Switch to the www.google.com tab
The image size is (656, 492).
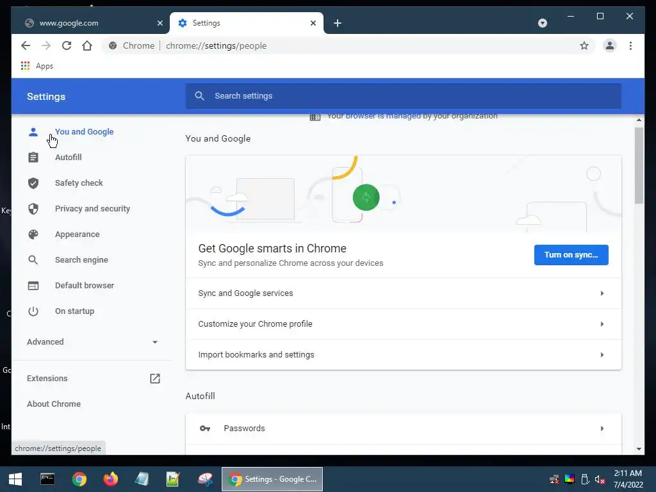pos(91,23)
